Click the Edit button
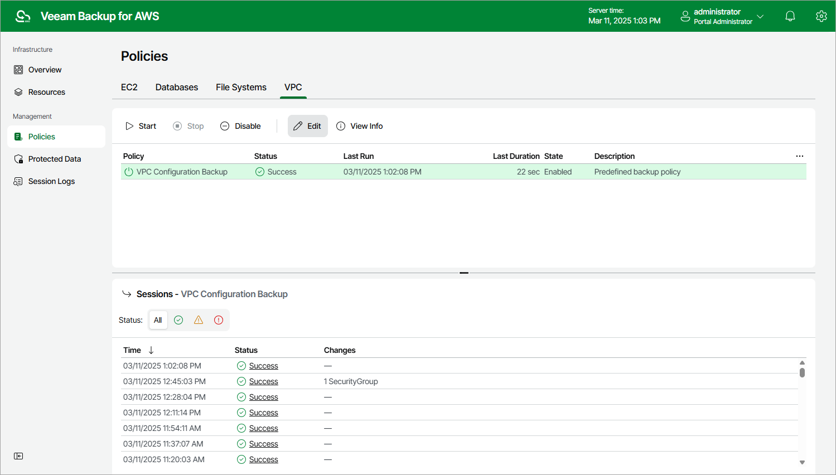The width and height of the screenshot is (836, 475). (x=307, y=126)
